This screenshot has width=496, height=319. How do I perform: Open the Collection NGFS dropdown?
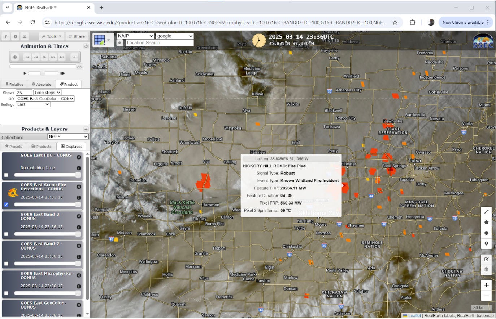point(68,137)
